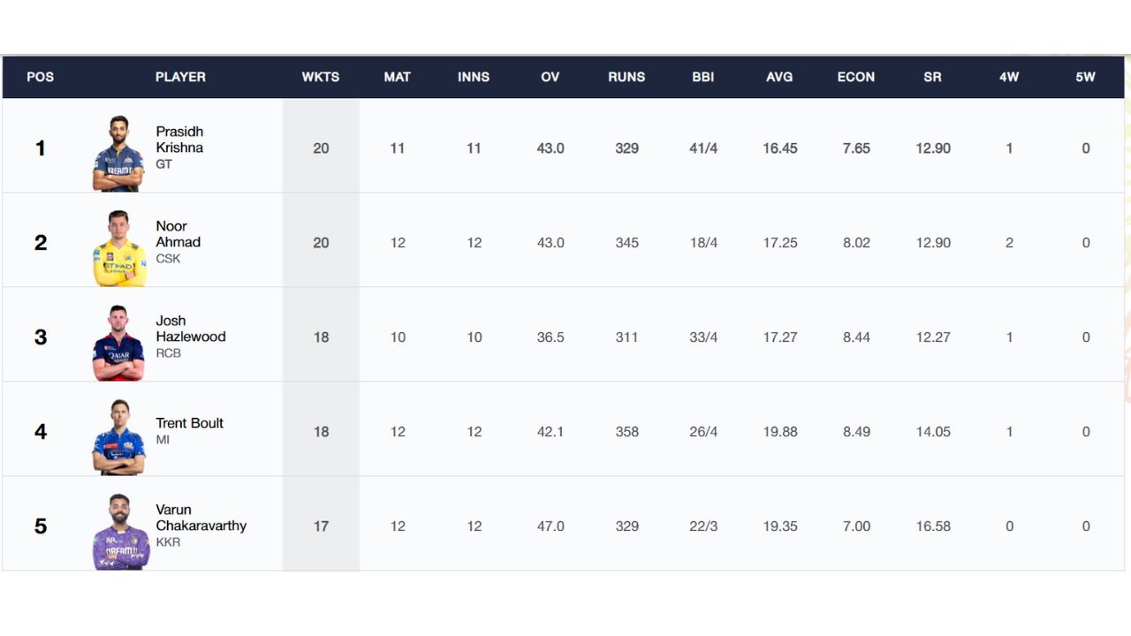Click best bowling figure 41/4
The image size is (1131, 636).
703,148
